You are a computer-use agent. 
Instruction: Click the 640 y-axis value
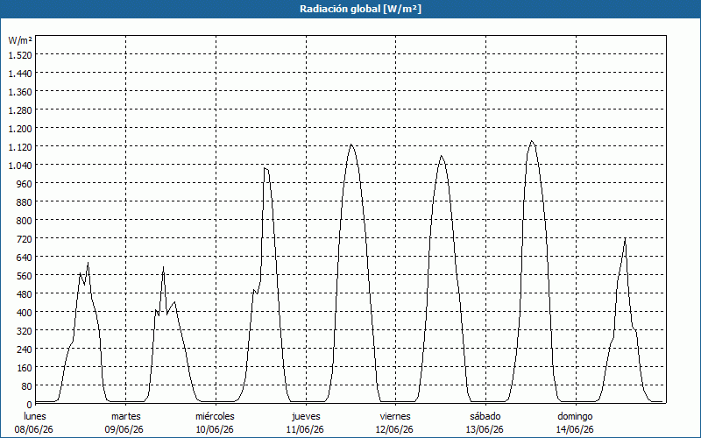point(25,258)
